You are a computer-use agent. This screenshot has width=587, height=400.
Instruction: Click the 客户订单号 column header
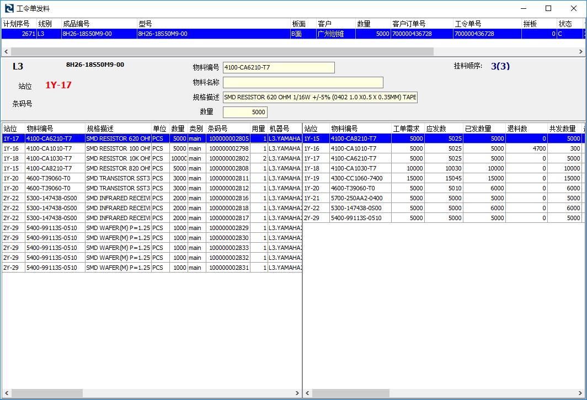click(x=421, y=24)
